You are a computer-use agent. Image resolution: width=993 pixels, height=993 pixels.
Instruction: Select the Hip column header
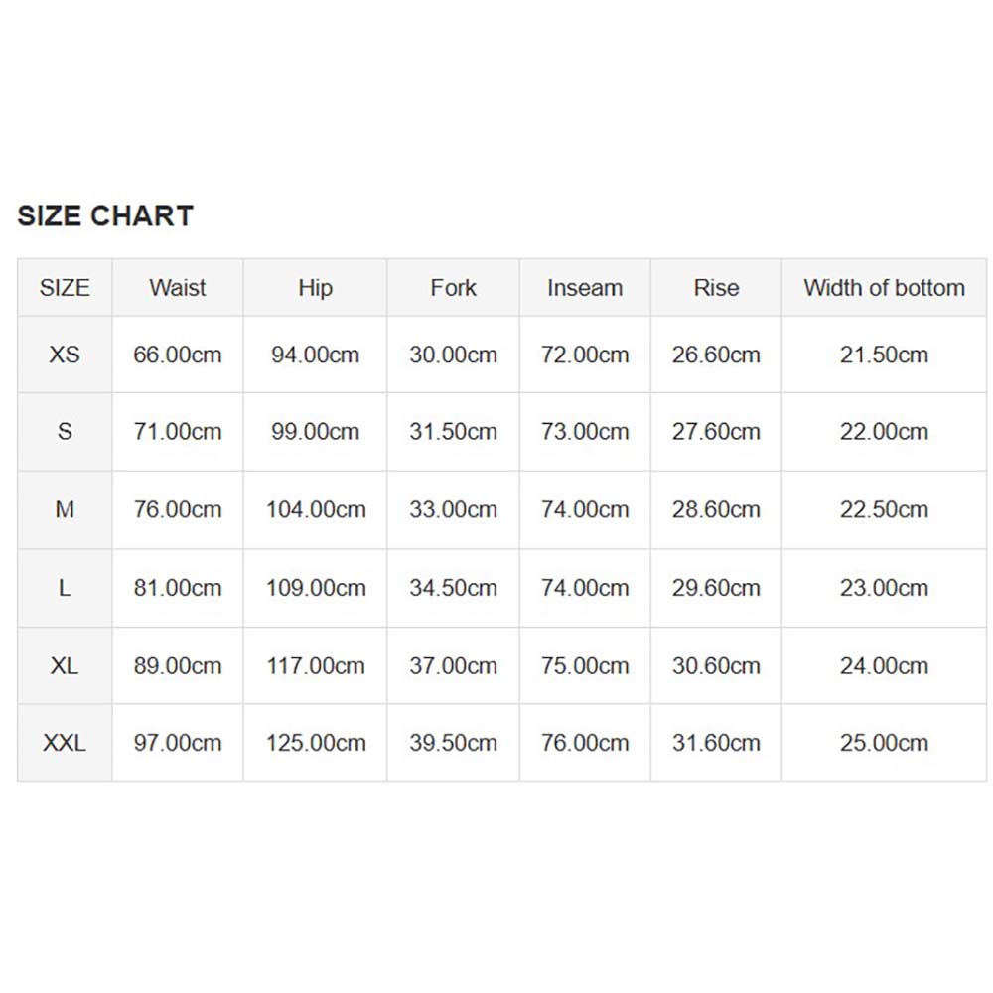(x=316, y=288)
